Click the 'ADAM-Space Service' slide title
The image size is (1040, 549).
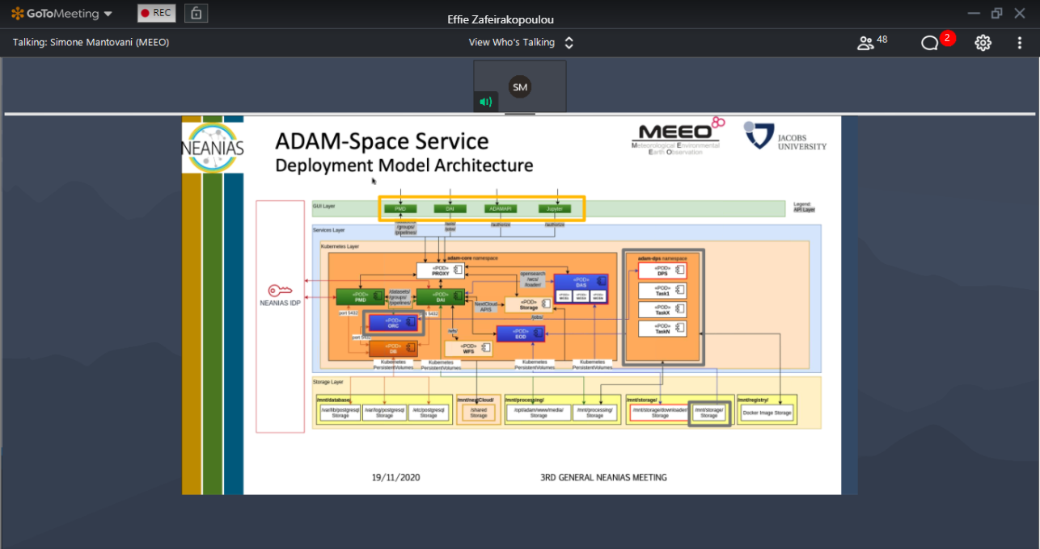click(382, 141)
